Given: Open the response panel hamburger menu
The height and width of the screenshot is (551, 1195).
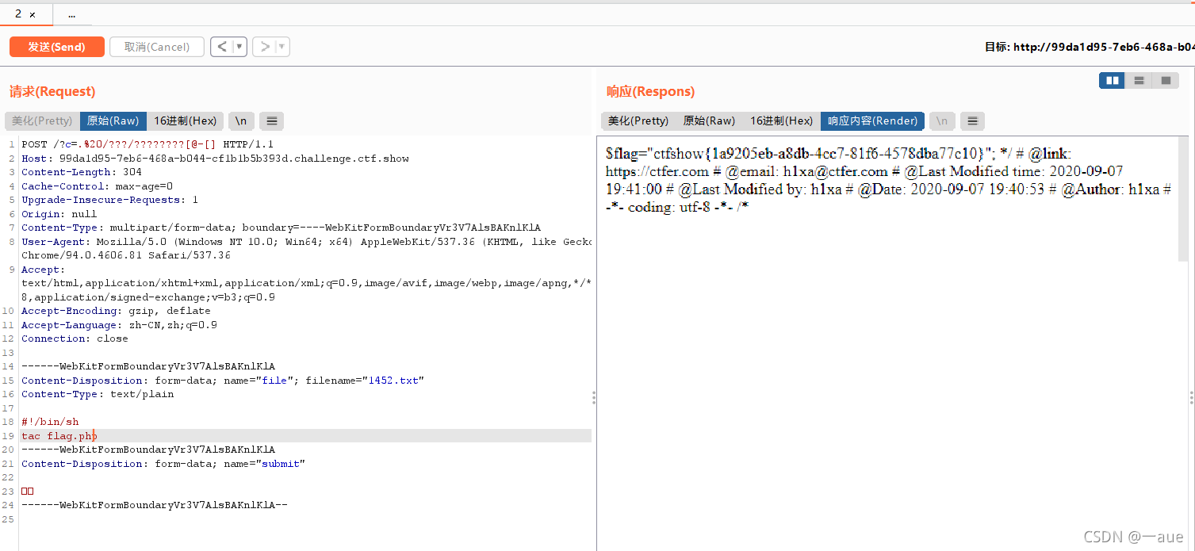Looking at the screenshot, I should coord(972,121).
